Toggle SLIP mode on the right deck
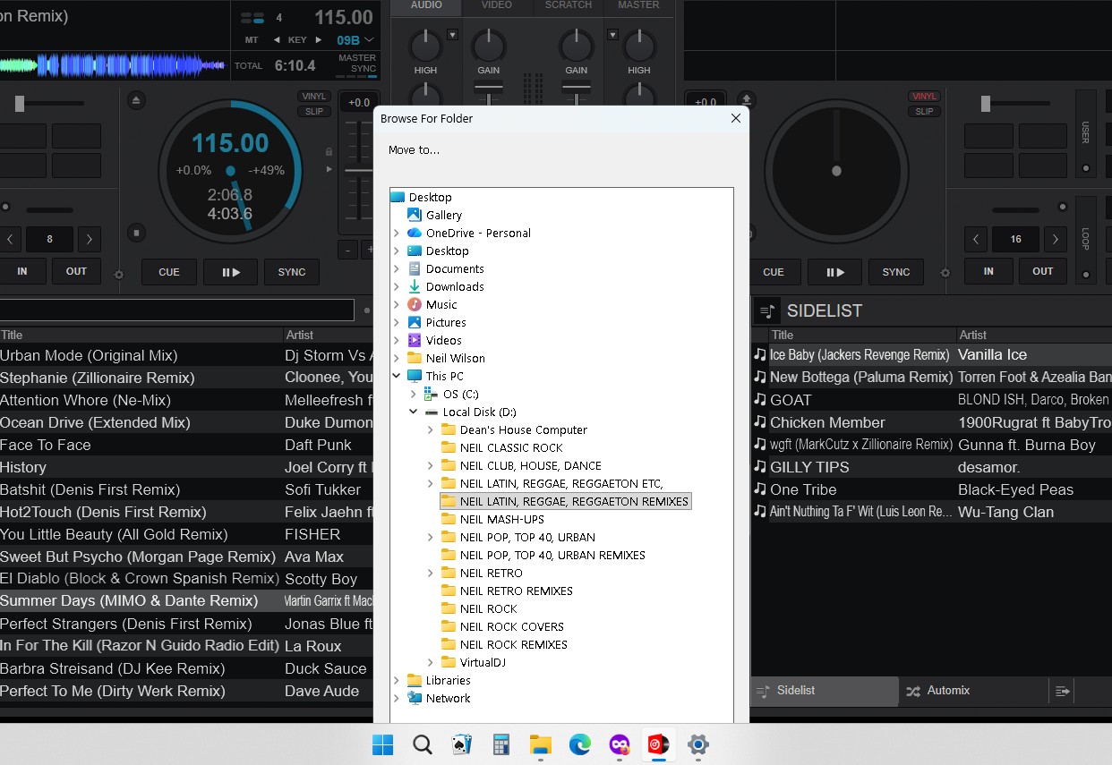 (x=923, y=112)
